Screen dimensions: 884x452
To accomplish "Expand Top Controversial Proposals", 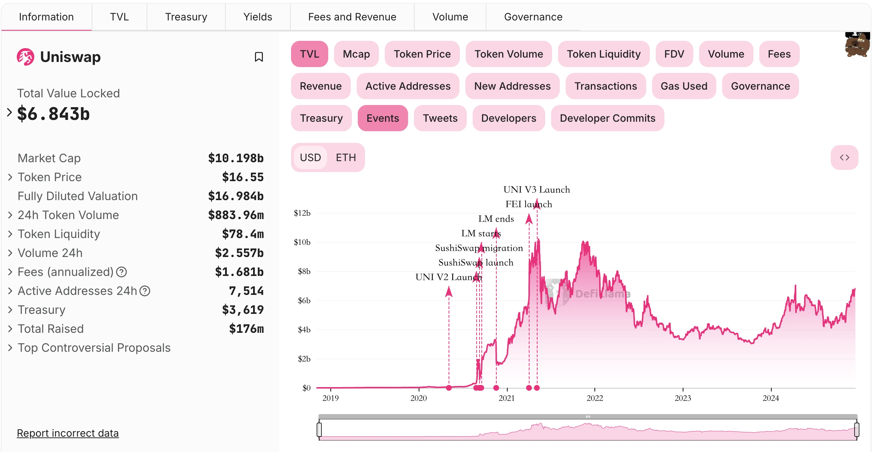I will pyautogui.click(x=10, y=348).
